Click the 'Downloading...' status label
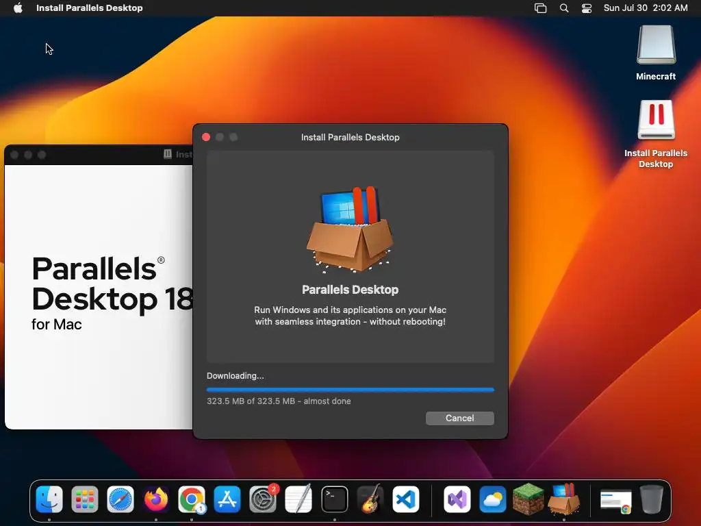 235,376
